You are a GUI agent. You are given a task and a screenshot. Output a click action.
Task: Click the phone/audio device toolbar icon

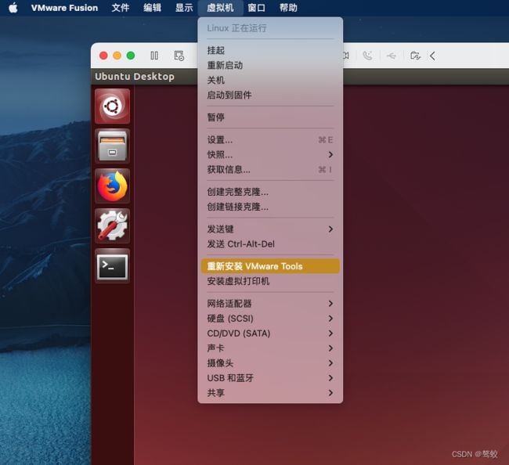367,56
